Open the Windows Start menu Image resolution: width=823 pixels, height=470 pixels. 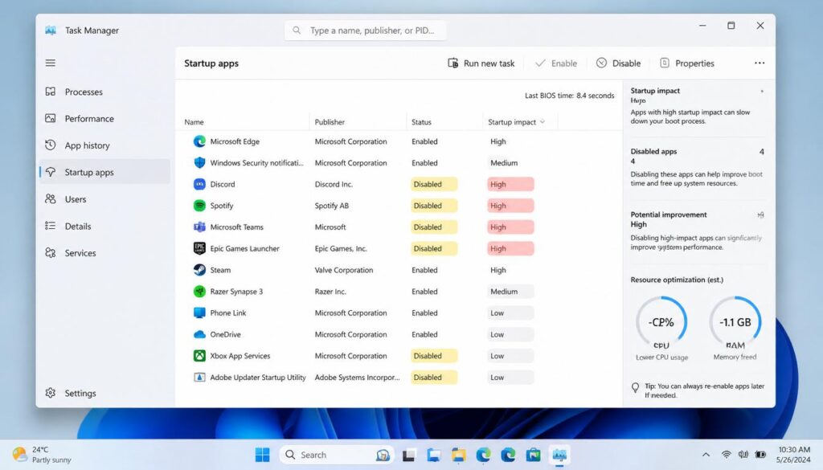point(262,454)
